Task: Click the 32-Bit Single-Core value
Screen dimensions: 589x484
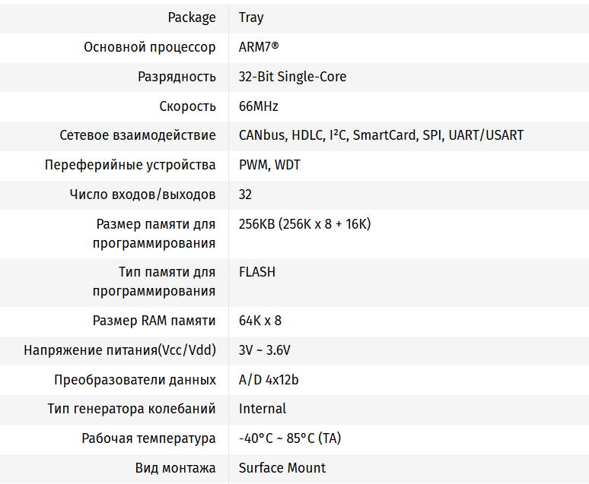Action: [x=292, y=77]
